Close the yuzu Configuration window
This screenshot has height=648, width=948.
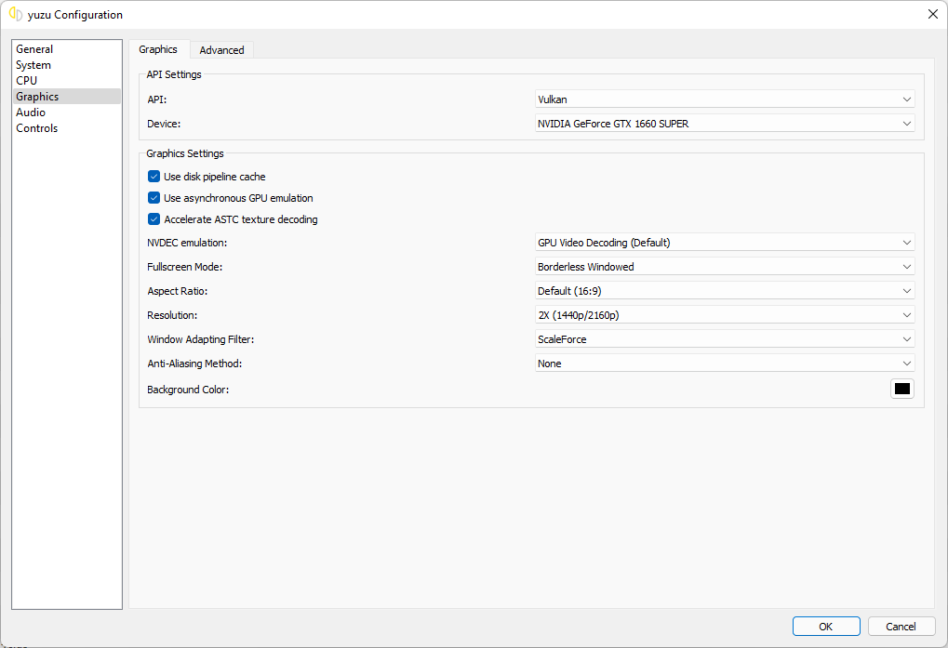[932, 14]
